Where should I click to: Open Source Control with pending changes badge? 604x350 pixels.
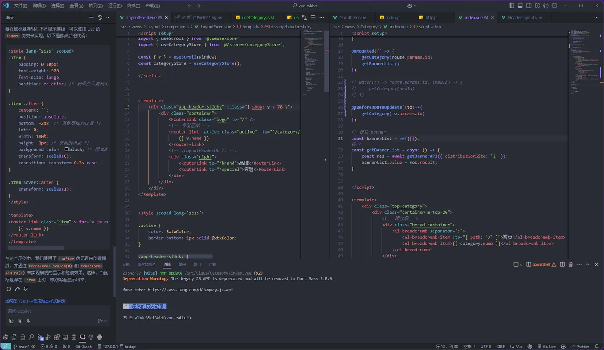tap(40, 337)
